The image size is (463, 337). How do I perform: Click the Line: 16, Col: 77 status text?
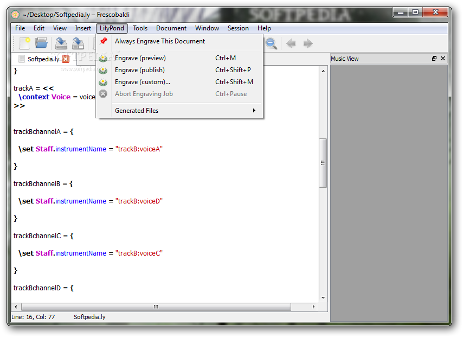pos(33,317)
